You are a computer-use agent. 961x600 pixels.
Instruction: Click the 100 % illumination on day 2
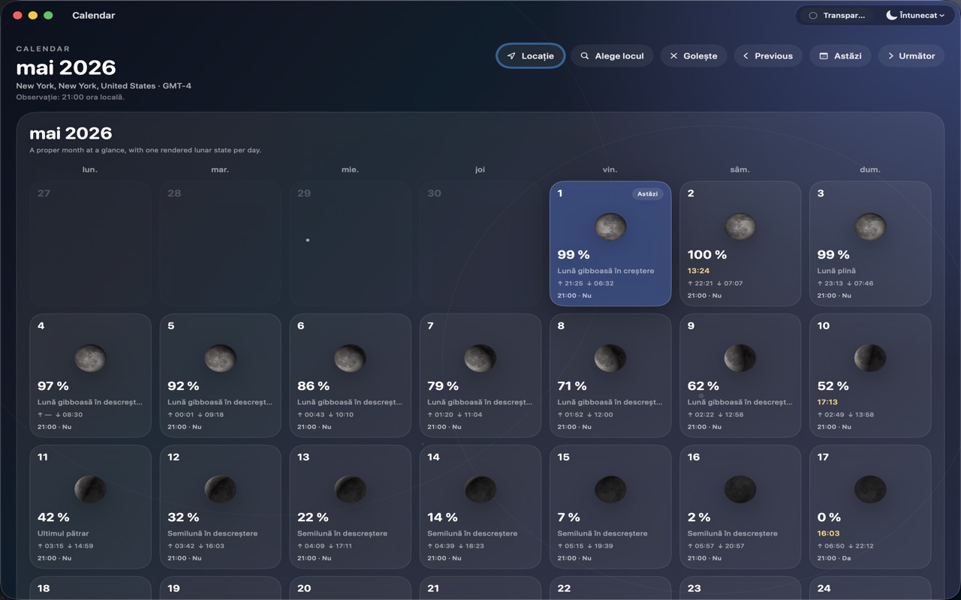[707, 254]
